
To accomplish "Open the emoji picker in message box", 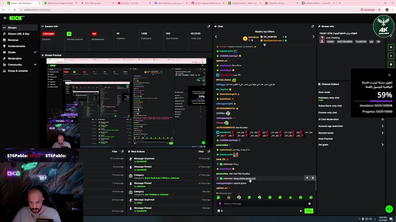I will click(x=309, y=203).
